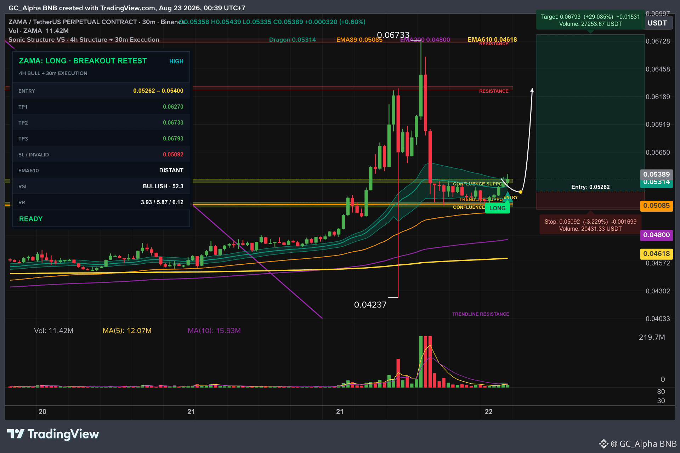680x453 pixels.
Task: Click the orange 0.05085 price axis tag
Action: click(x=657, y=206)
